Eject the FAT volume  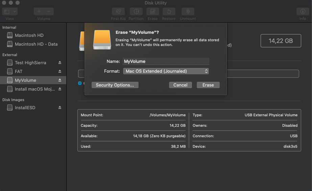coord(60,71)
